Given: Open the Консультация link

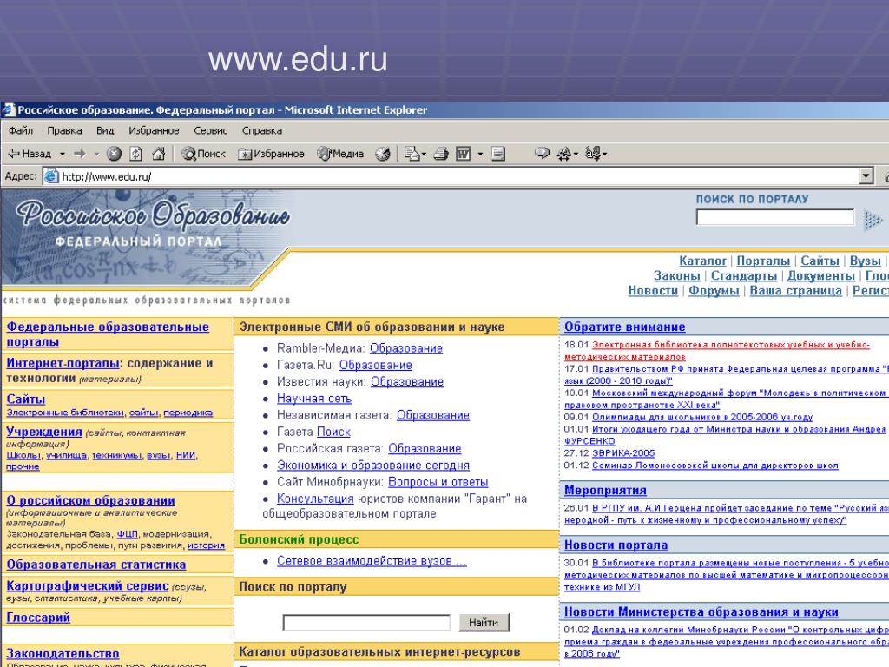Looking at the screenshot, I should [x=315, y=499].
